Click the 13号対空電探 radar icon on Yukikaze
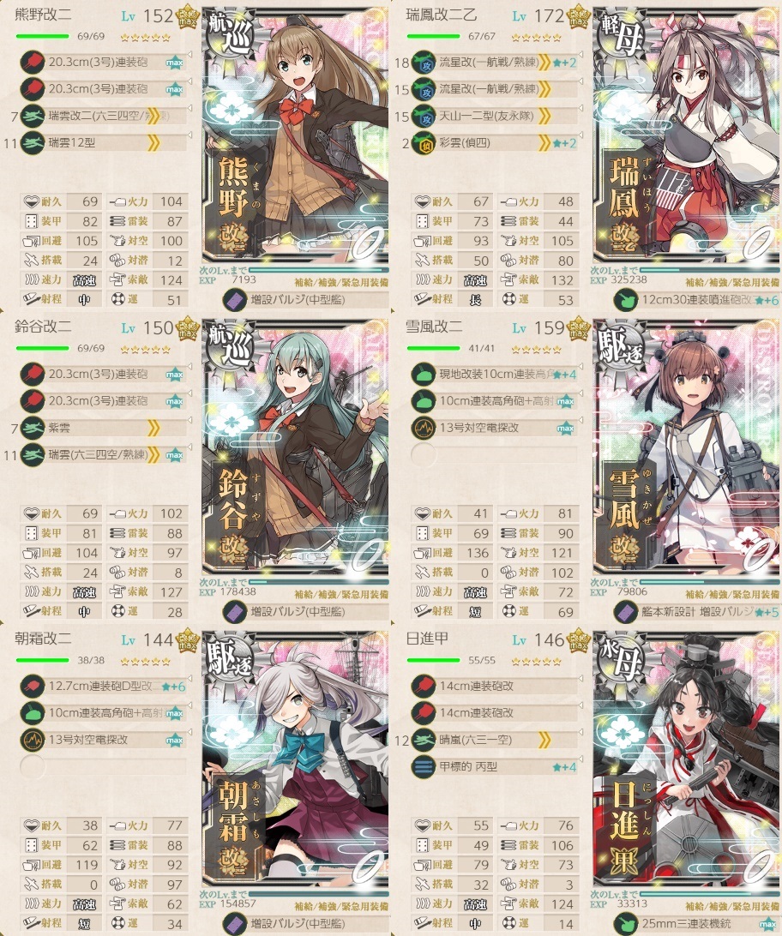This screenshot has width=782, height=936. [424, 428]
